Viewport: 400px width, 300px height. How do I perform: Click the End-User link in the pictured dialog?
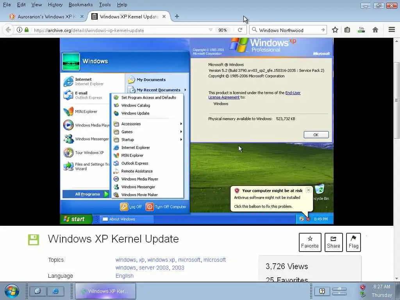coord(293,93)
